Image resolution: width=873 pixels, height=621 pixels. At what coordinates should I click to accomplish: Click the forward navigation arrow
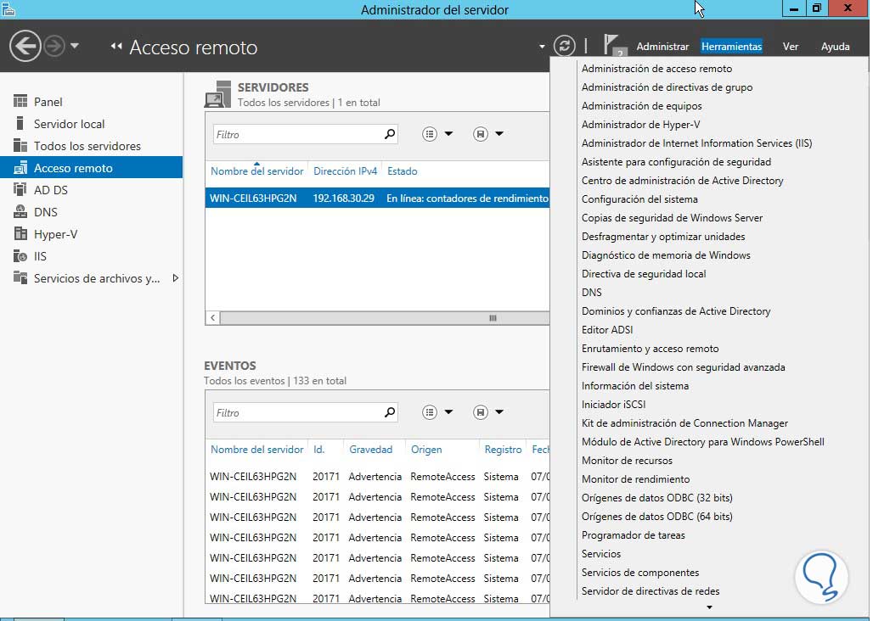pyautogui.click(x=54, y=46)
